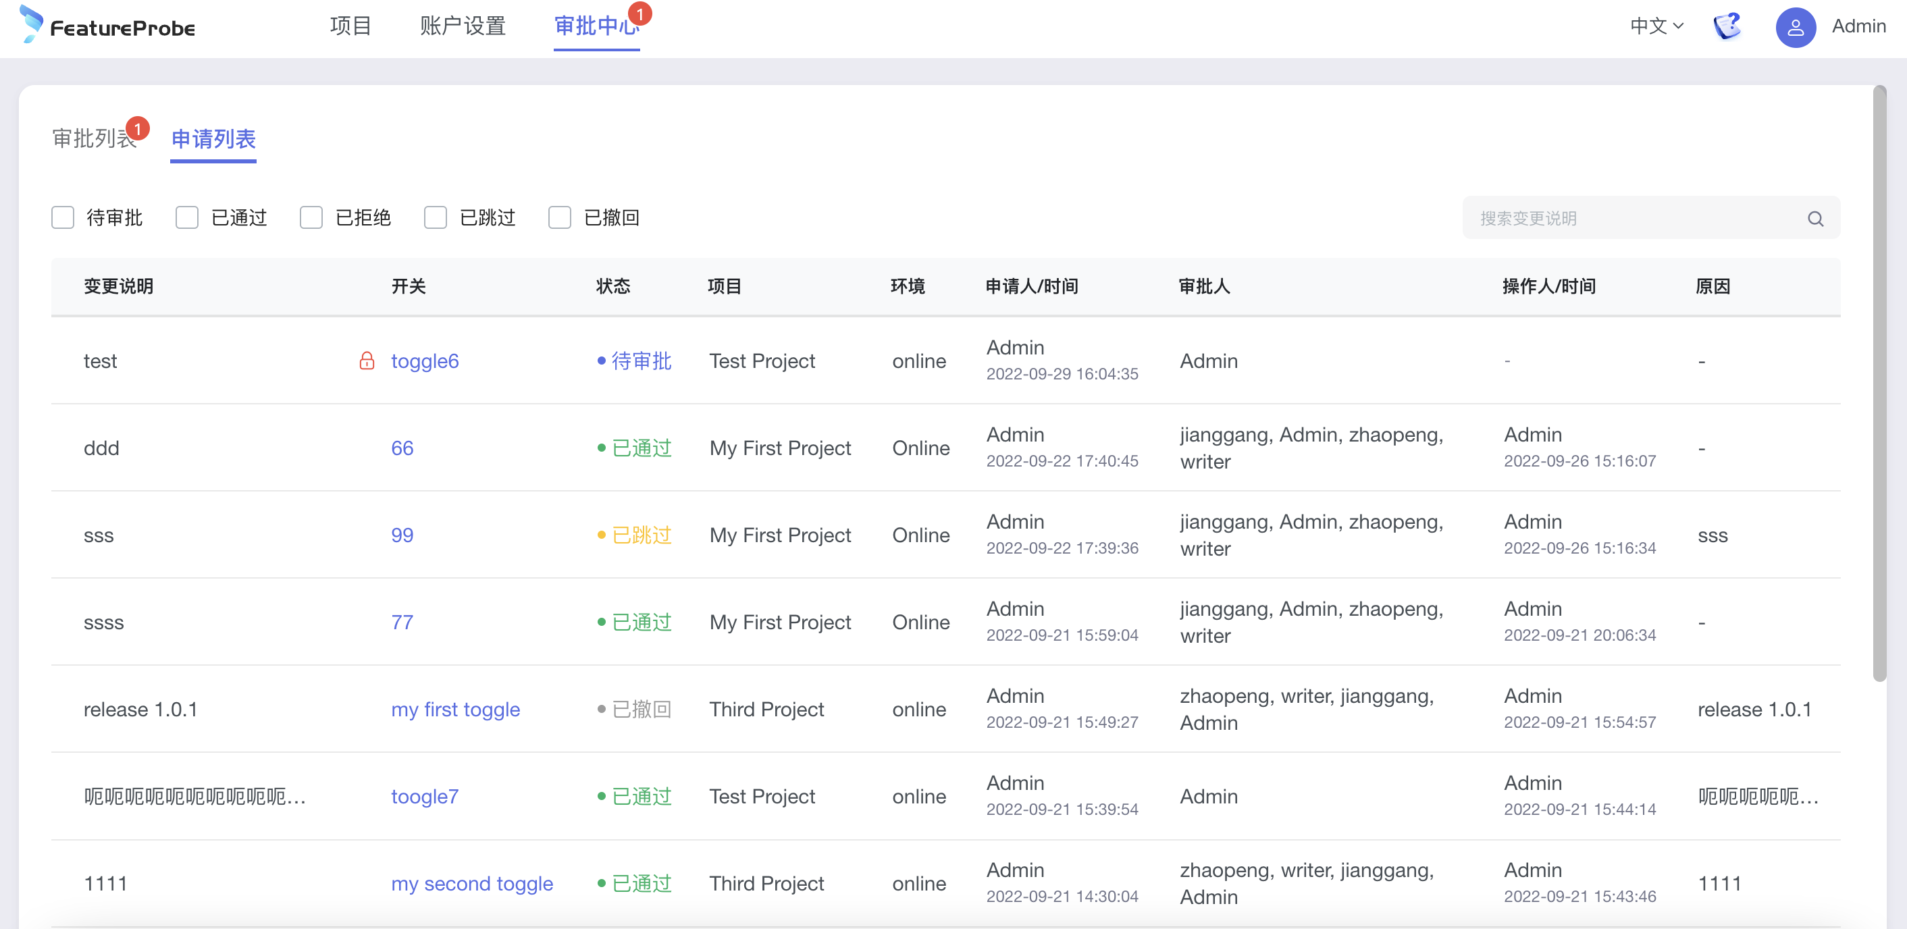1907x929 pixels.
Task: Tick the 已撤回 filter checkbox
Action: (x=560, y=217)
